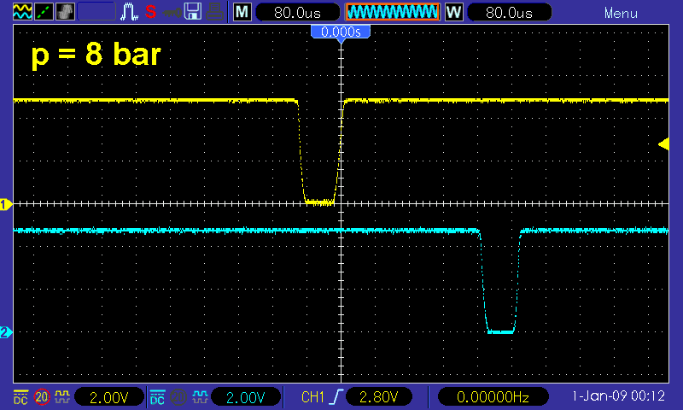Open the CH2 2.00V scale field
Viewport: 683px width, 410px height.
click(x=246, y=397)
